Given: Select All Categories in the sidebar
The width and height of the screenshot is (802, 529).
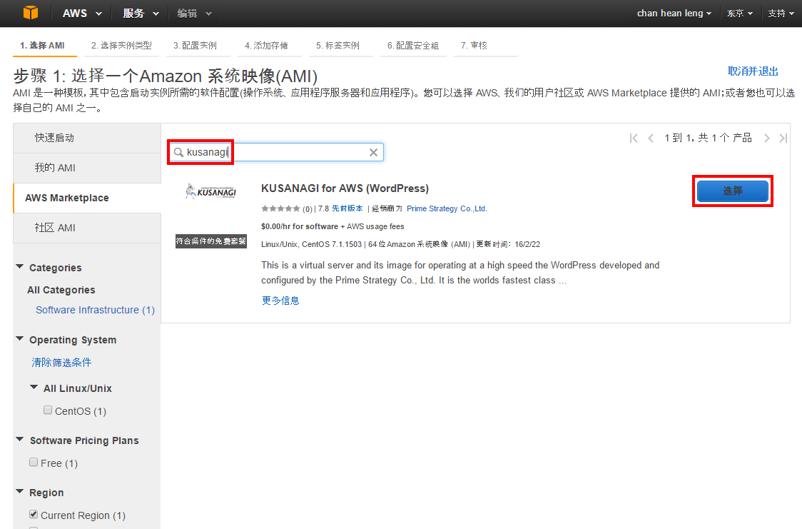Looking at the screenshot, I should pos(61,290).
